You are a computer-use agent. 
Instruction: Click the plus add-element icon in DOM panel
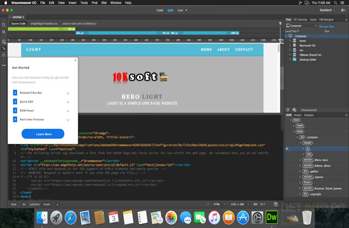pos(287,149)
